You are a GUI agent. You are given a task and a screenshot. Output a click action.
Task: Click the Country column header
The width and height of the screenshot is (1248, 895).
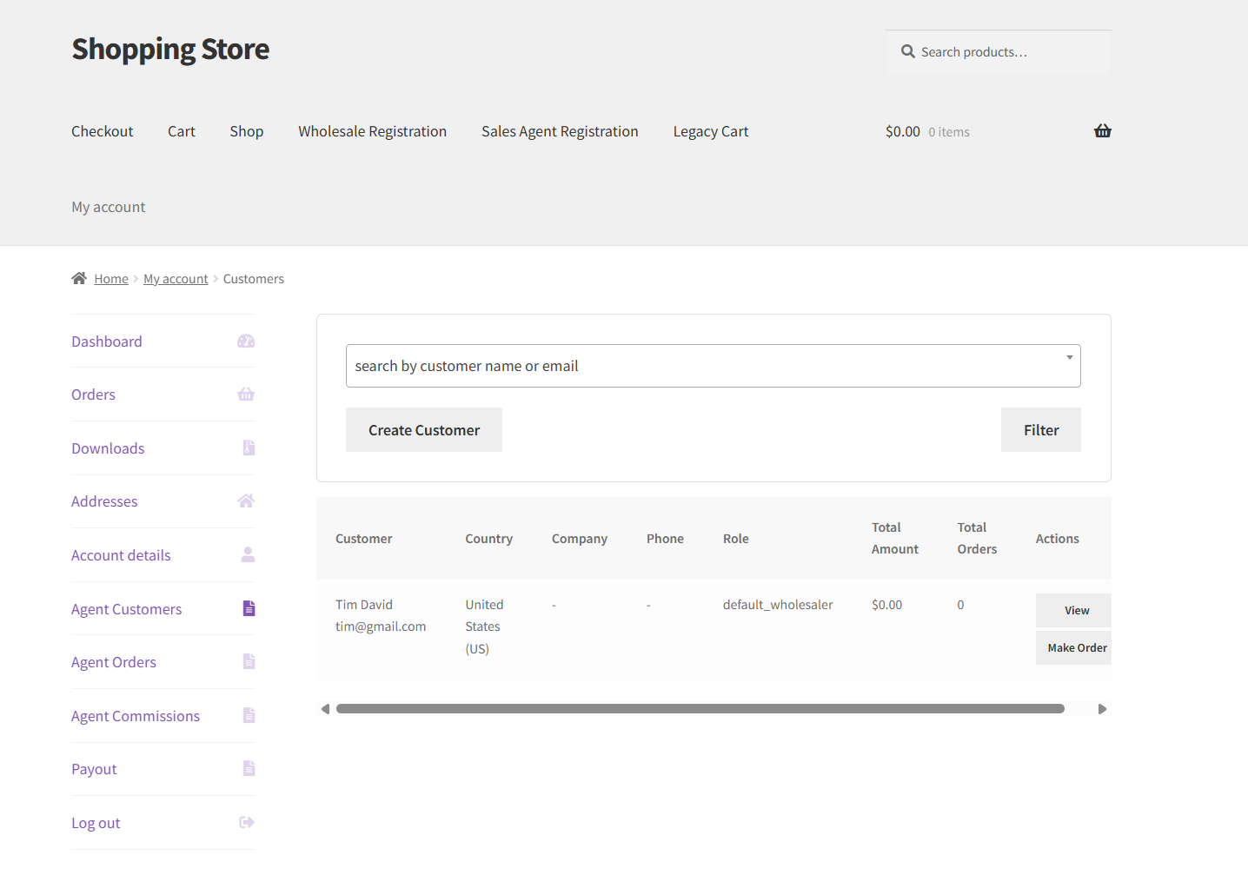[489, 539]
